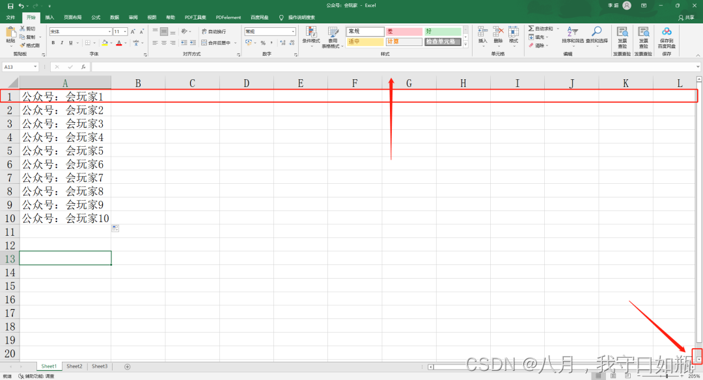Click the Undo arrow icon
This screenshot has height=380, width=703.
coord(21,6)
